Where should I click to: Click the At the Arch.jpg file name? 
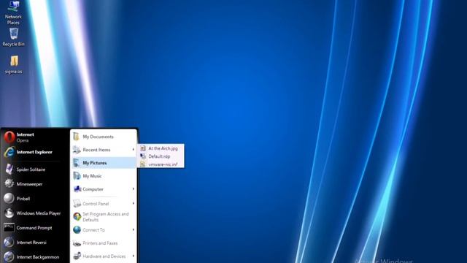(x=163, y=148)
